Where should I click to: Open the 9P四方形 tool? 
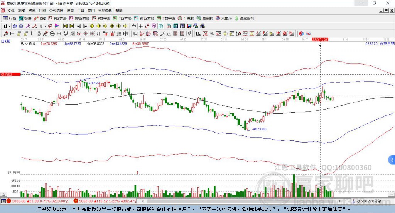(x=79, y=18)
